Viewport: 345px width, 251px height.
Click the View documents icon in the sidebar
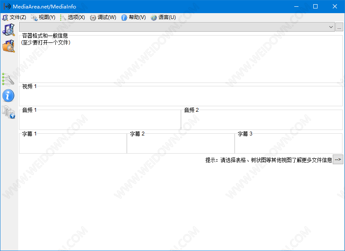coord(8,112)
